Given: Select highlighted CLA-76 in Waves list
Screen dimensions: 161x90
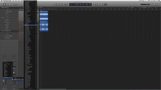Looking at the screenshot, I should (x=30, y=25).
